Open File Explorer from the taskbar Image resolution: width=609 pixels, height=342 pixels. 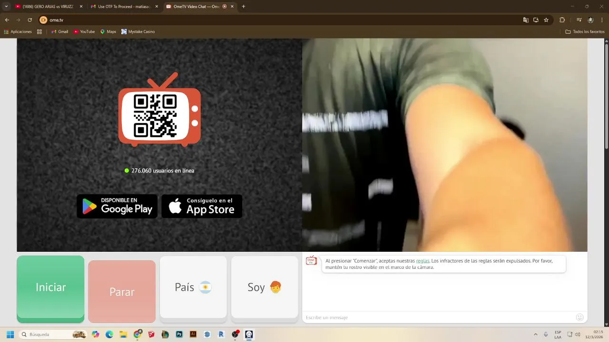(123, 334)
